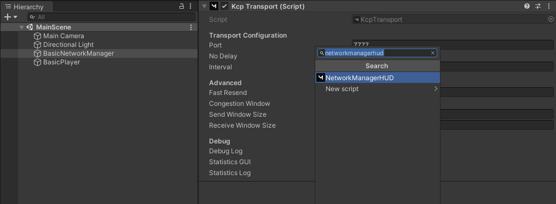Image resolution: width=556 pixels, height=204 pixels.
Task: Select Main Camera object in hierarchy
Action: pyautogui.click(x=63, y=36)
